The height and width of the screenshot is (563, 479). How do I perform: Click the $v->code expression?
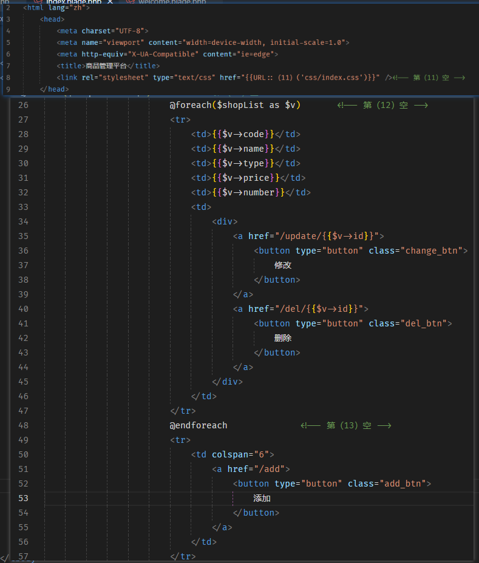tap(243, 134)
